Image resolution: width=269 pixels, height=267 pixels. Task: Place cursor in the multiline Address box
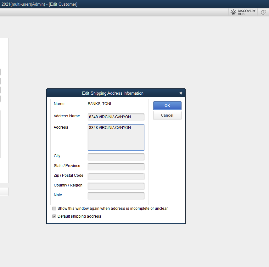(x=116, y=137)
